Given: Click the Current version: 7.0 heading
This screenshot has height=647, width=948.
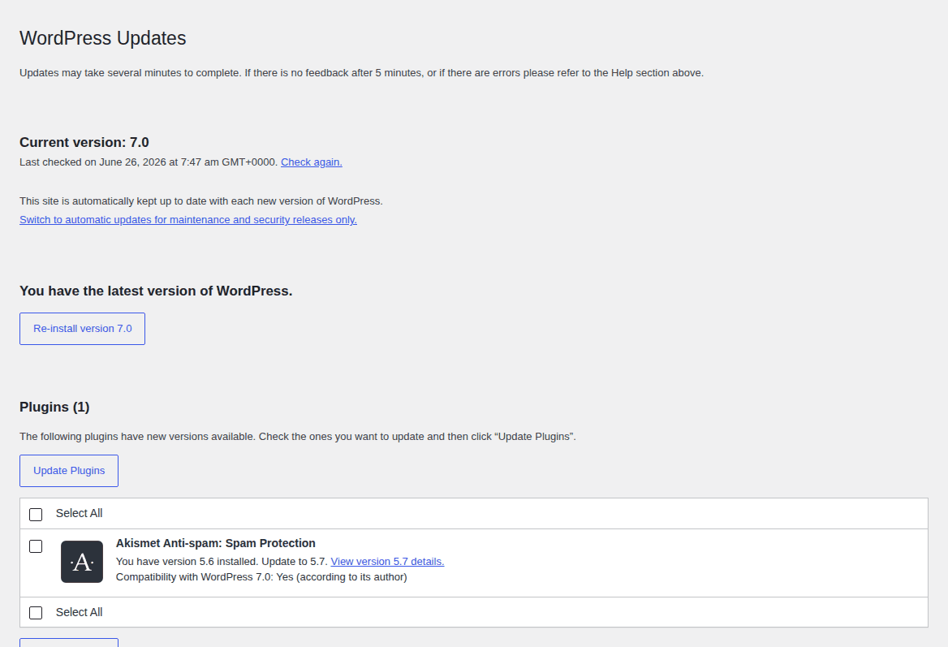Looking at the screenshot, I should [x=84, y=142].
